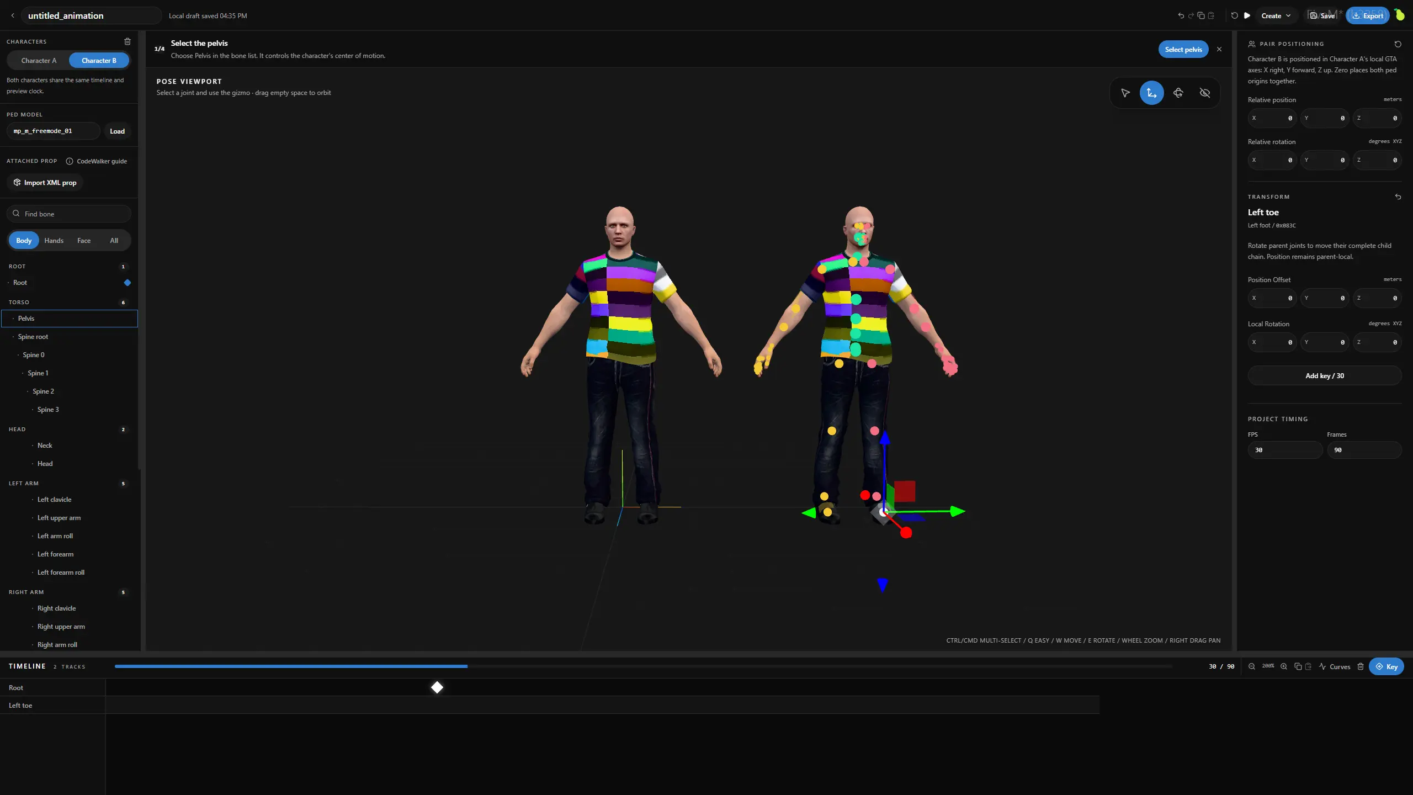This screenshot has height=795, width=1413.
Task: Click the Select pelvis tutorial button
Action: 1183,49
